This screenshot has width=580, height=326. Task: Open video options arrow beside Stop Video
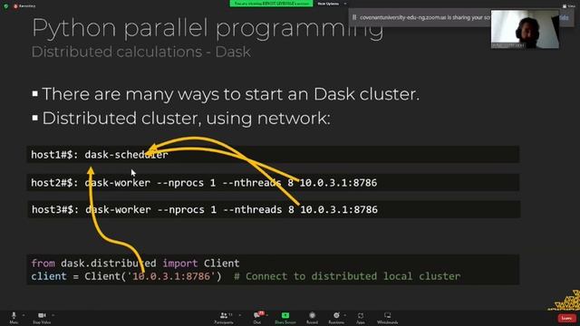53,315
